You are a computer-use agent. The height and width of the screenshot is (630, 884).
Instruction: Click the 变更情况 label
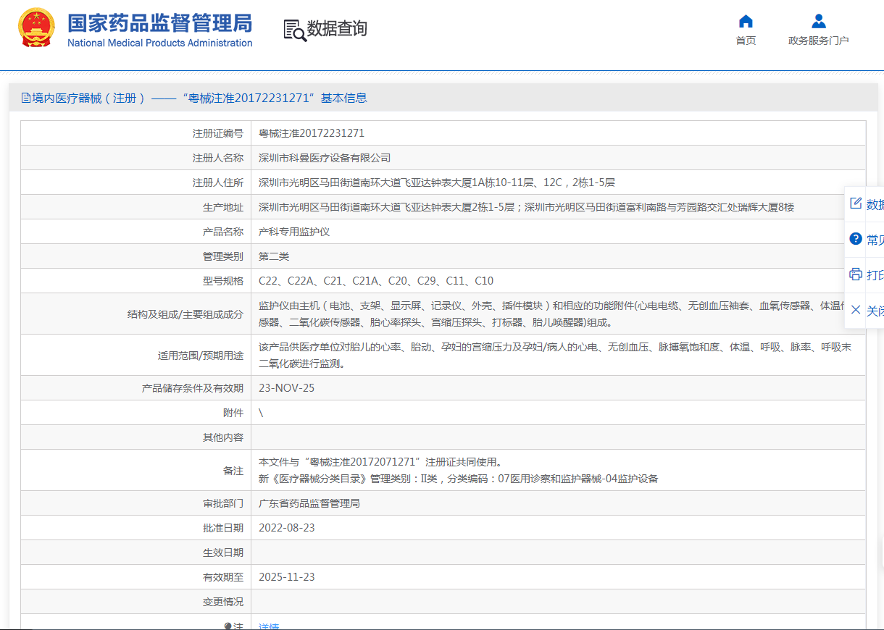(x=222, y=602)
